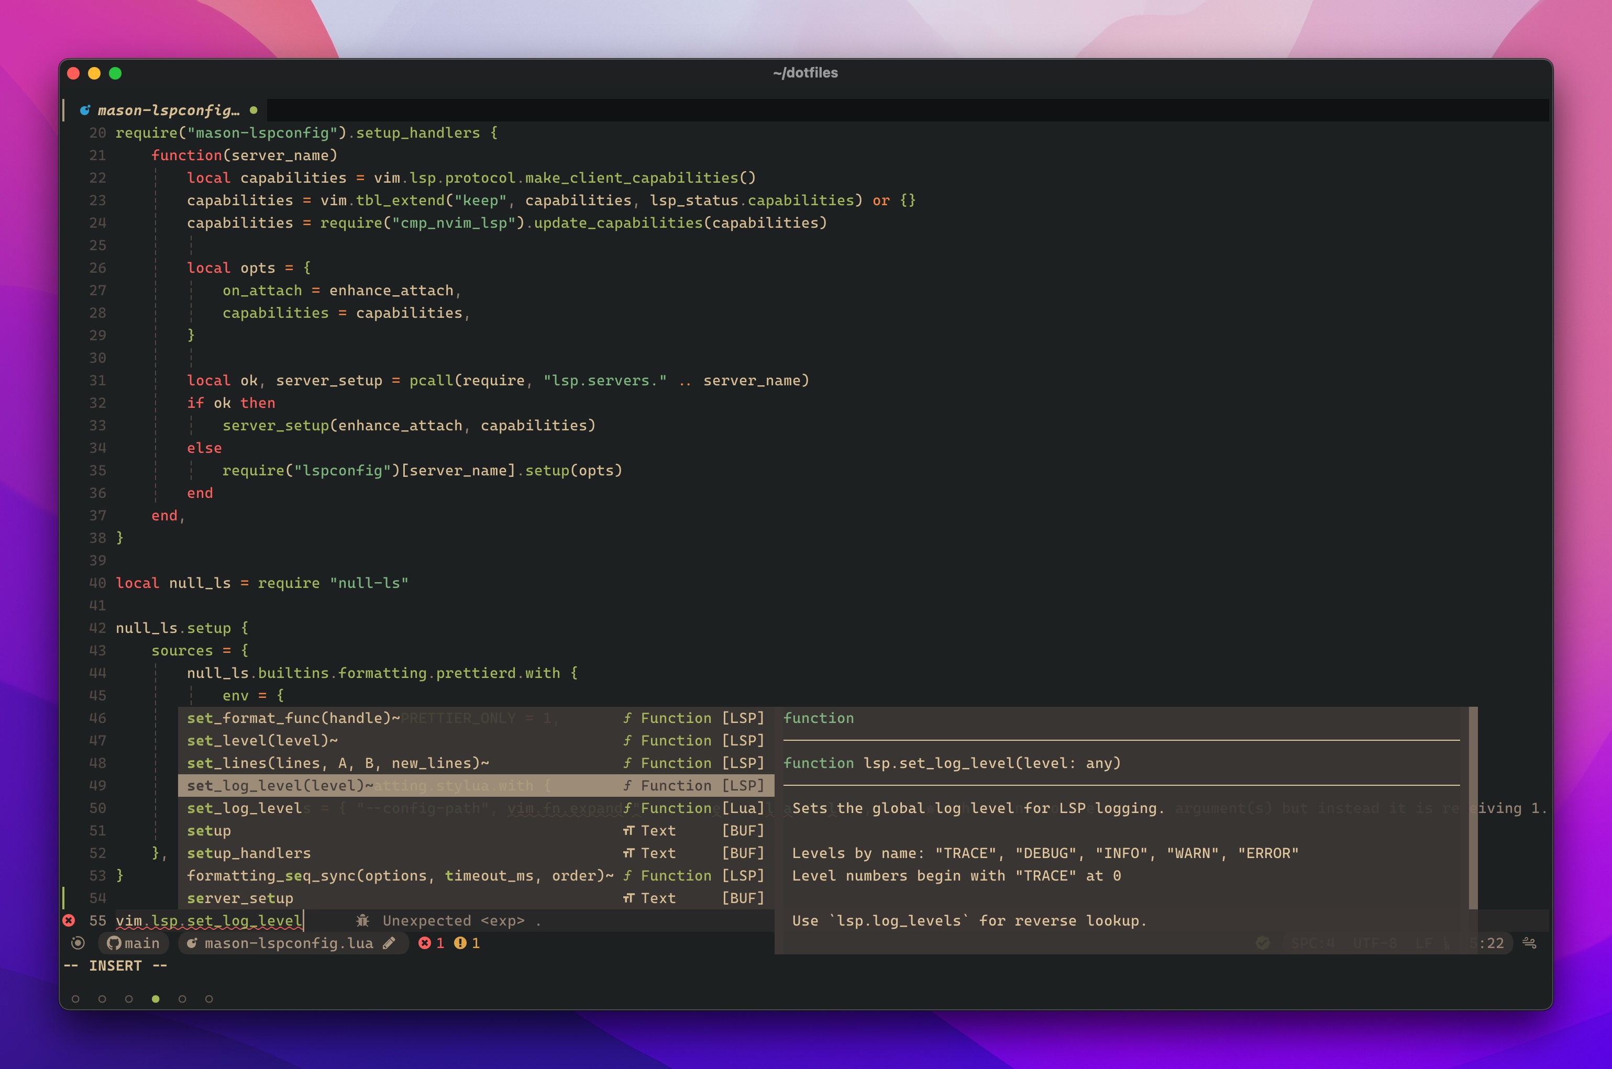Screen dimensions: 1612x1069
Task: Click the git branch icon showing main
Action: tap(134, 944)
